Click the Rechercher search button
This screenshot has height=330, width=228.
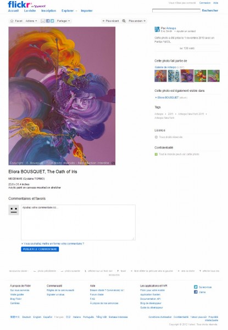tap(210, 10)
